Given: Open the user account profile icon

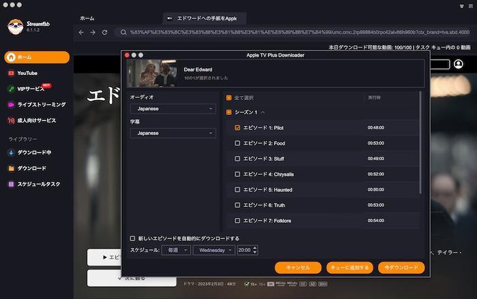Looking at the screenshot, I should point(459,64).
